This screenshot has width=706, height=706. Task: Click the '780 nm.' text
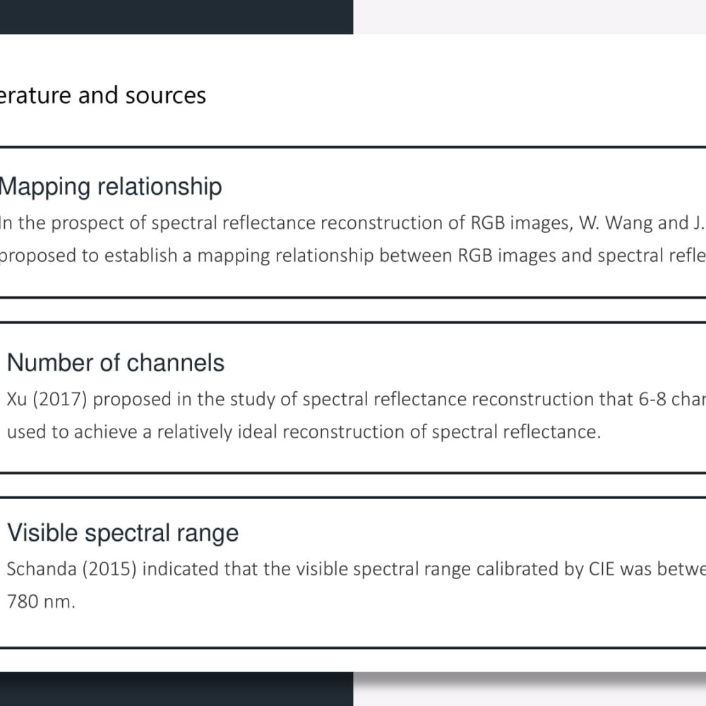tap(41, 602)
